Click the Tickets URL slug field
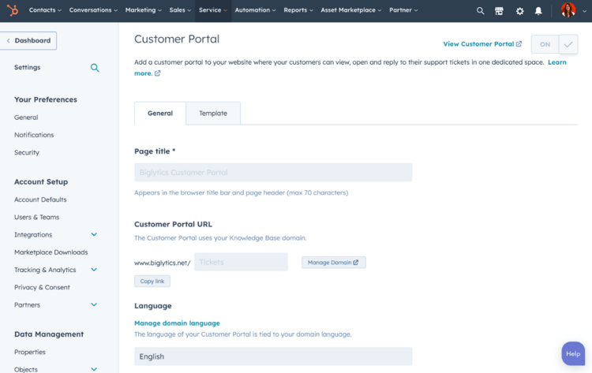The image size is (592, 373). coord(241,262)
